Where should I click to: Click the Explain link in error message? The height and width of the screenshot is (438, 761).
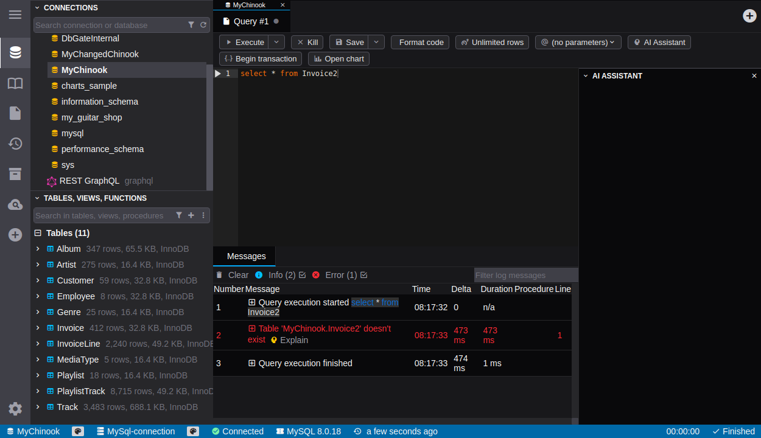(293, 340)
